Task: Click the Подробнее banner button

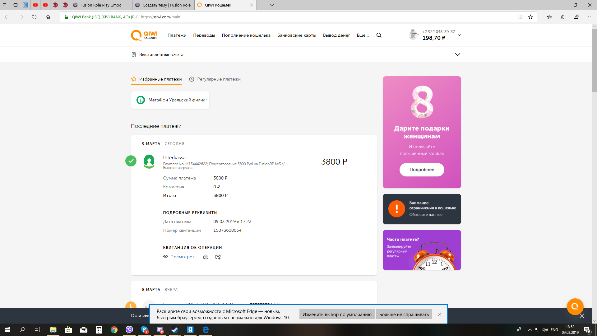Action: [422, 170]
